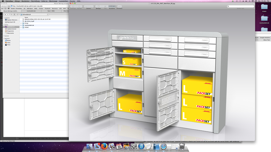Viewport: 271px width, 152px height.
Task: Open the Safari bookmarks book icon
Action: point(5,8)
